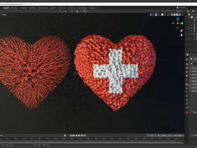Toggle the Motion Blur checkbox
This screenshot has width=197, height=148.
[x=192, y=84]
